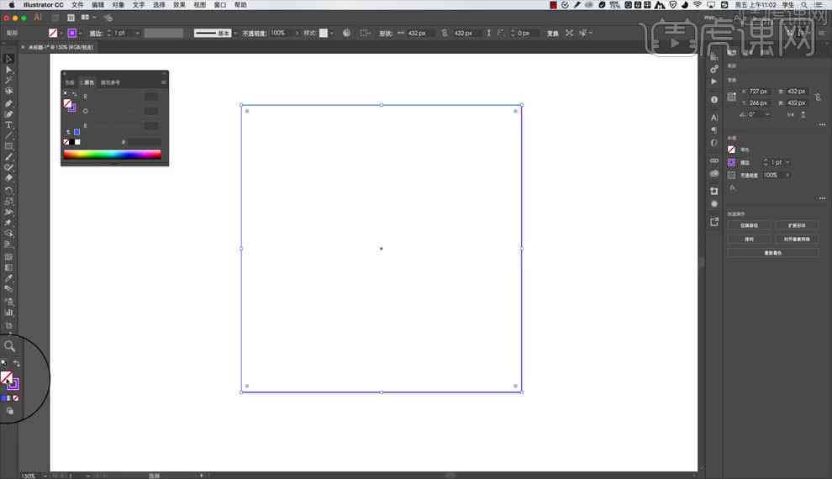Open the Info panel in the dock

pyautogui.click(x=714, y=100)
